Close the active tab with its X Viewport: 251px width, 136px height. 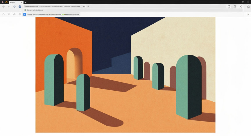[22, 3]
